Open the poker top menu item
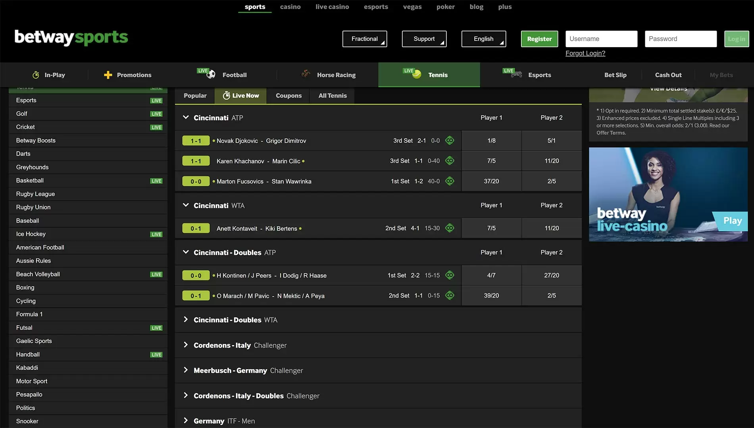The image size is (754, 428). click(x=446, y=7)
